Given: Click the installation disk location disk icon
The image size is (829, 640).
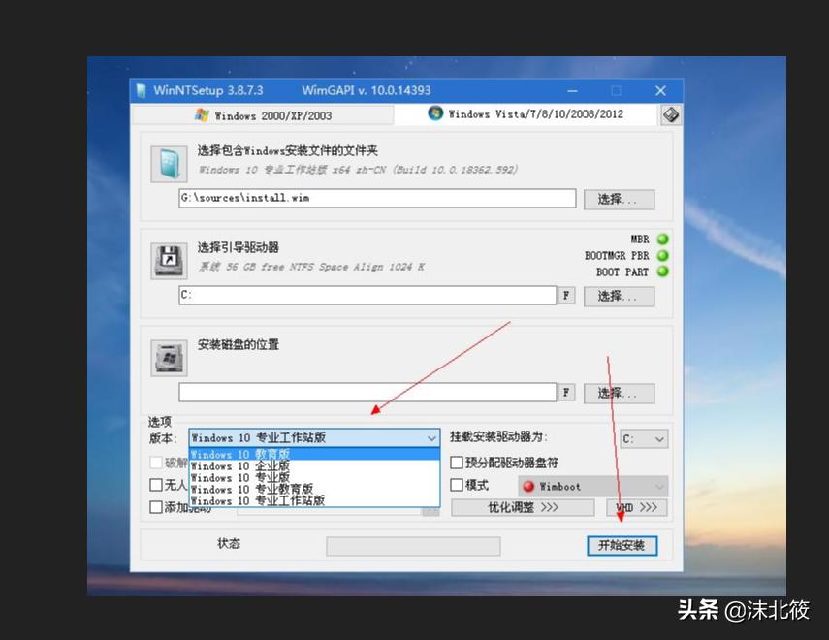Looking at the screenshot, I should click(x=167, y=357).
